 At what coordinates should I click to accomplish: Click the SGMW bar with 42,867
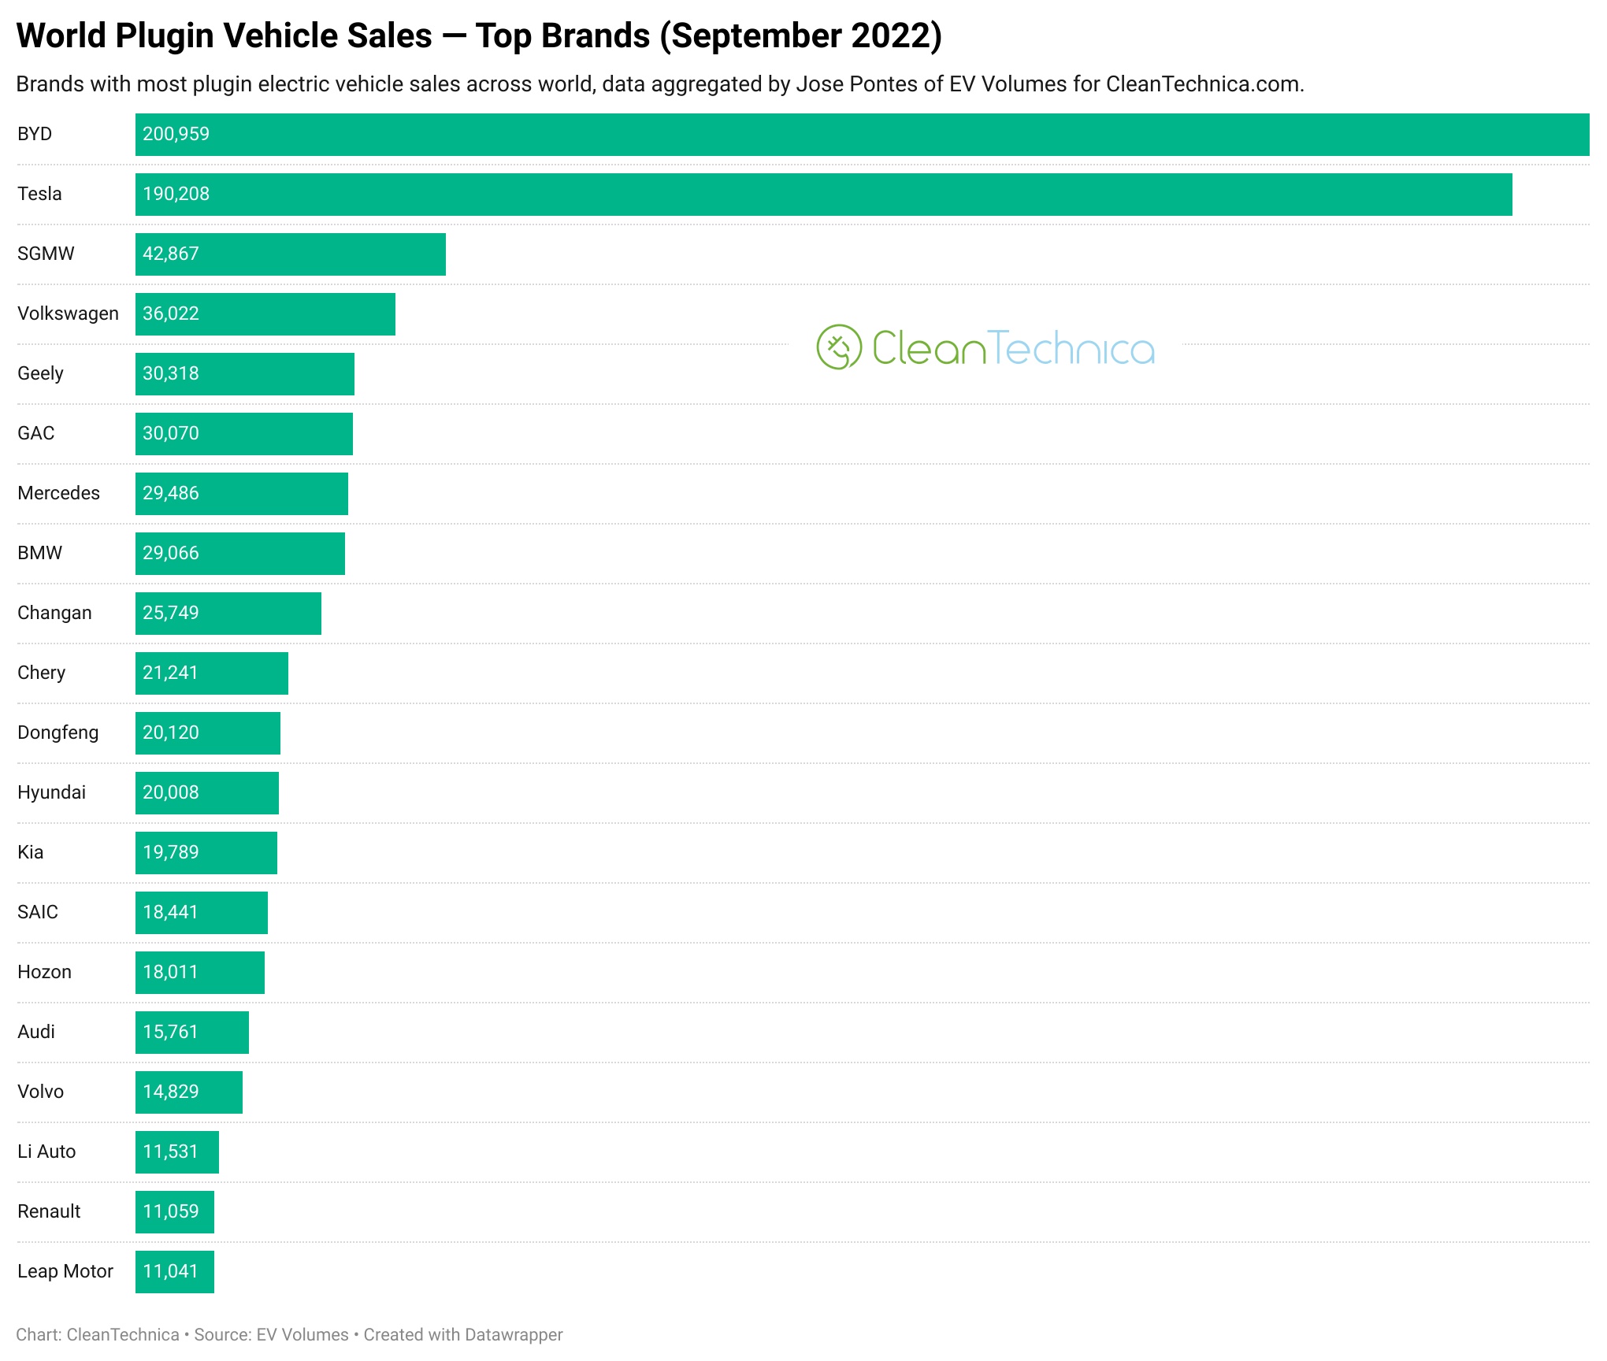pos(290,254)
